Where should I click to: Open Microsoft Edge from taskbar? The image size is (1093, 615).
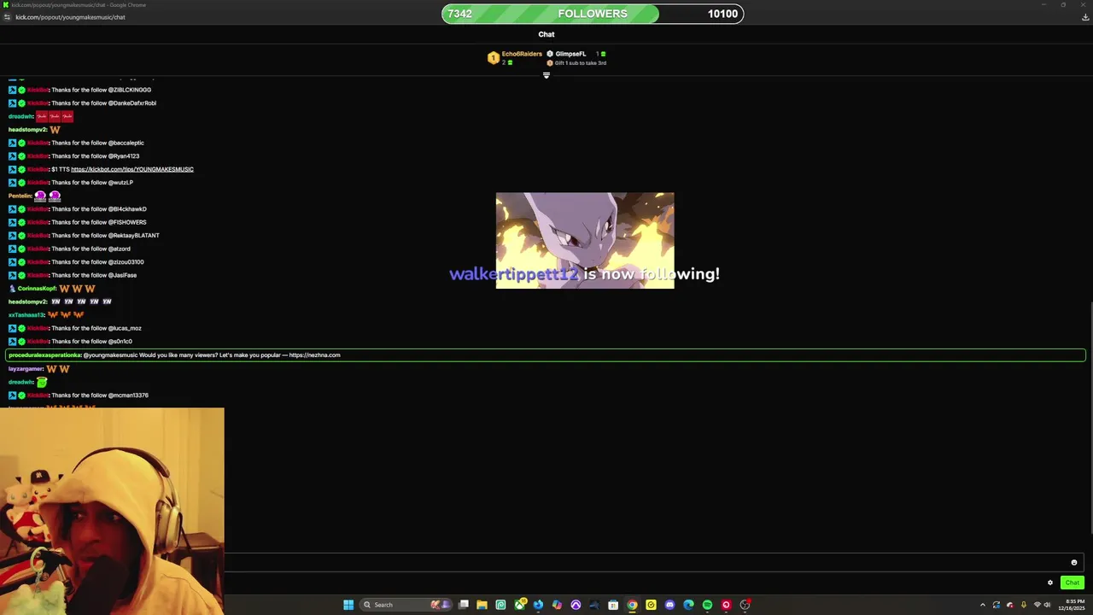pyautogui.click(x=688, y=605)
